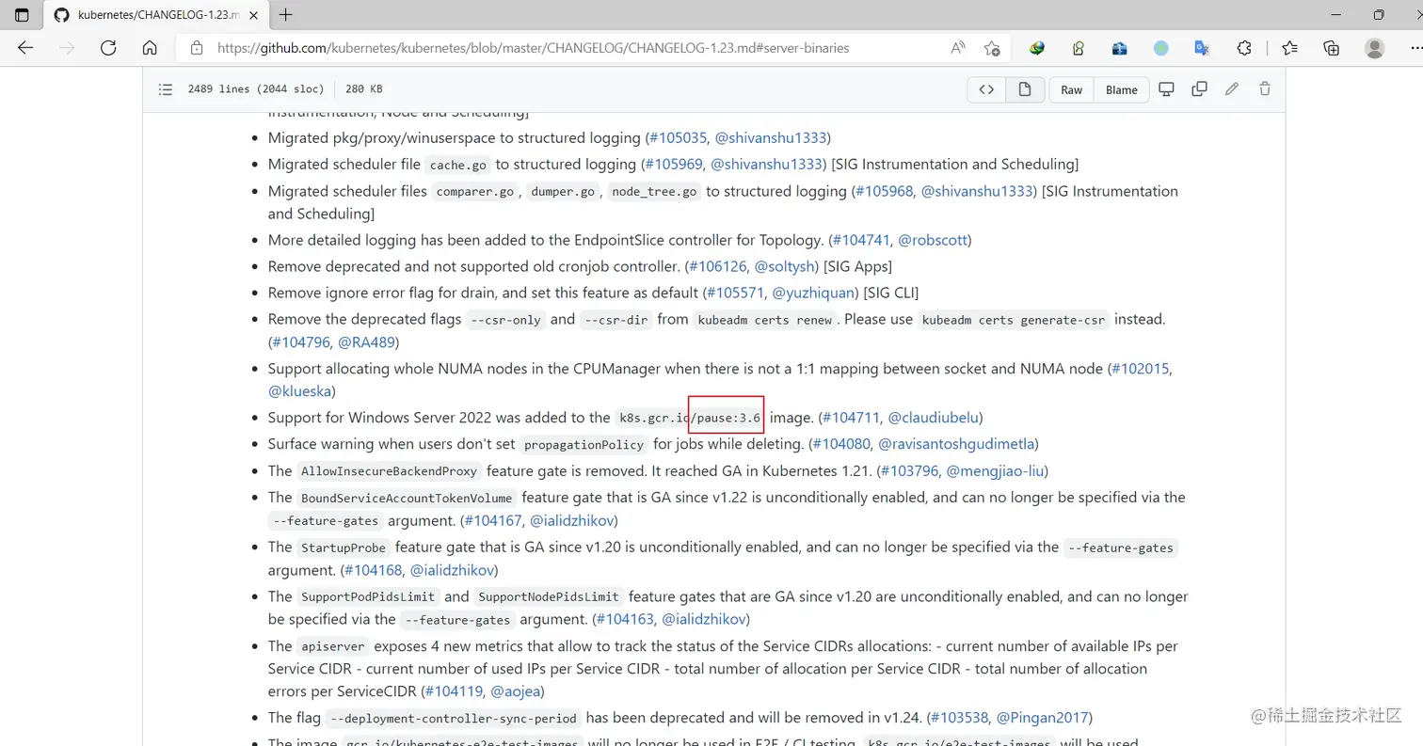Viewport: 1423px width, 746px height.
Task: Open @ravisantoshgudimetla user profile link
Action: tap(955, 443)
